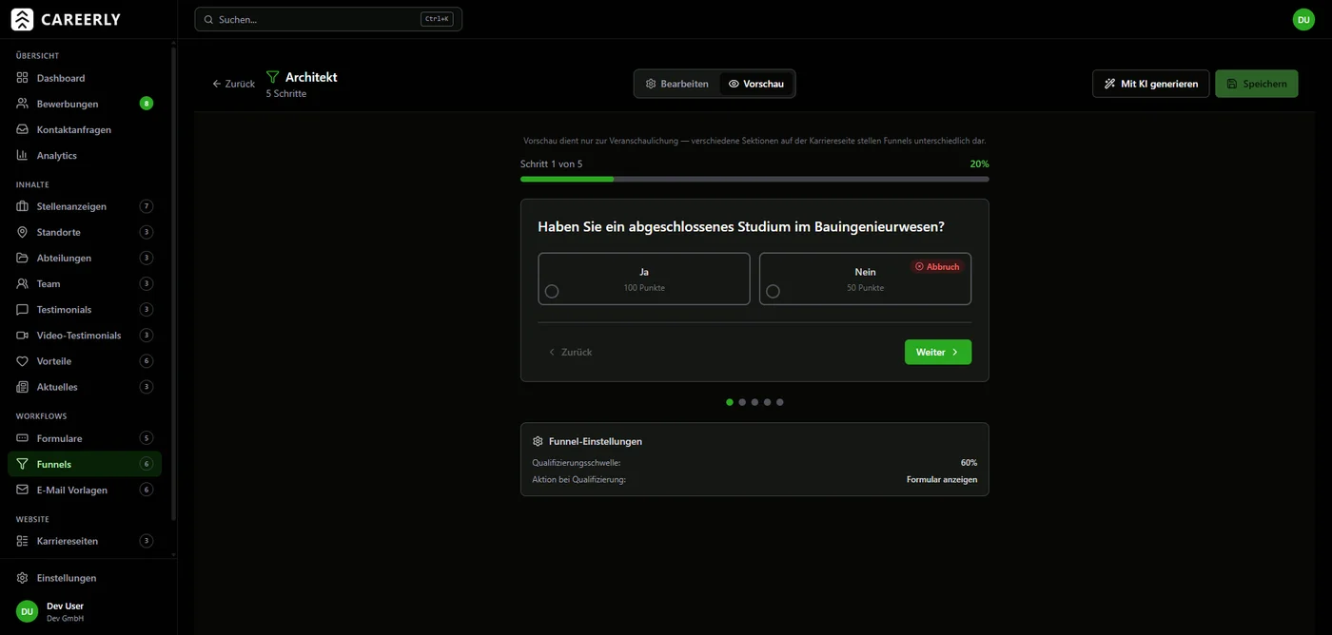Image resolution: width=1332 pixels, height=635 pixels.
Task: Click the Speichern save button
Action: (x=1256, y=84)
